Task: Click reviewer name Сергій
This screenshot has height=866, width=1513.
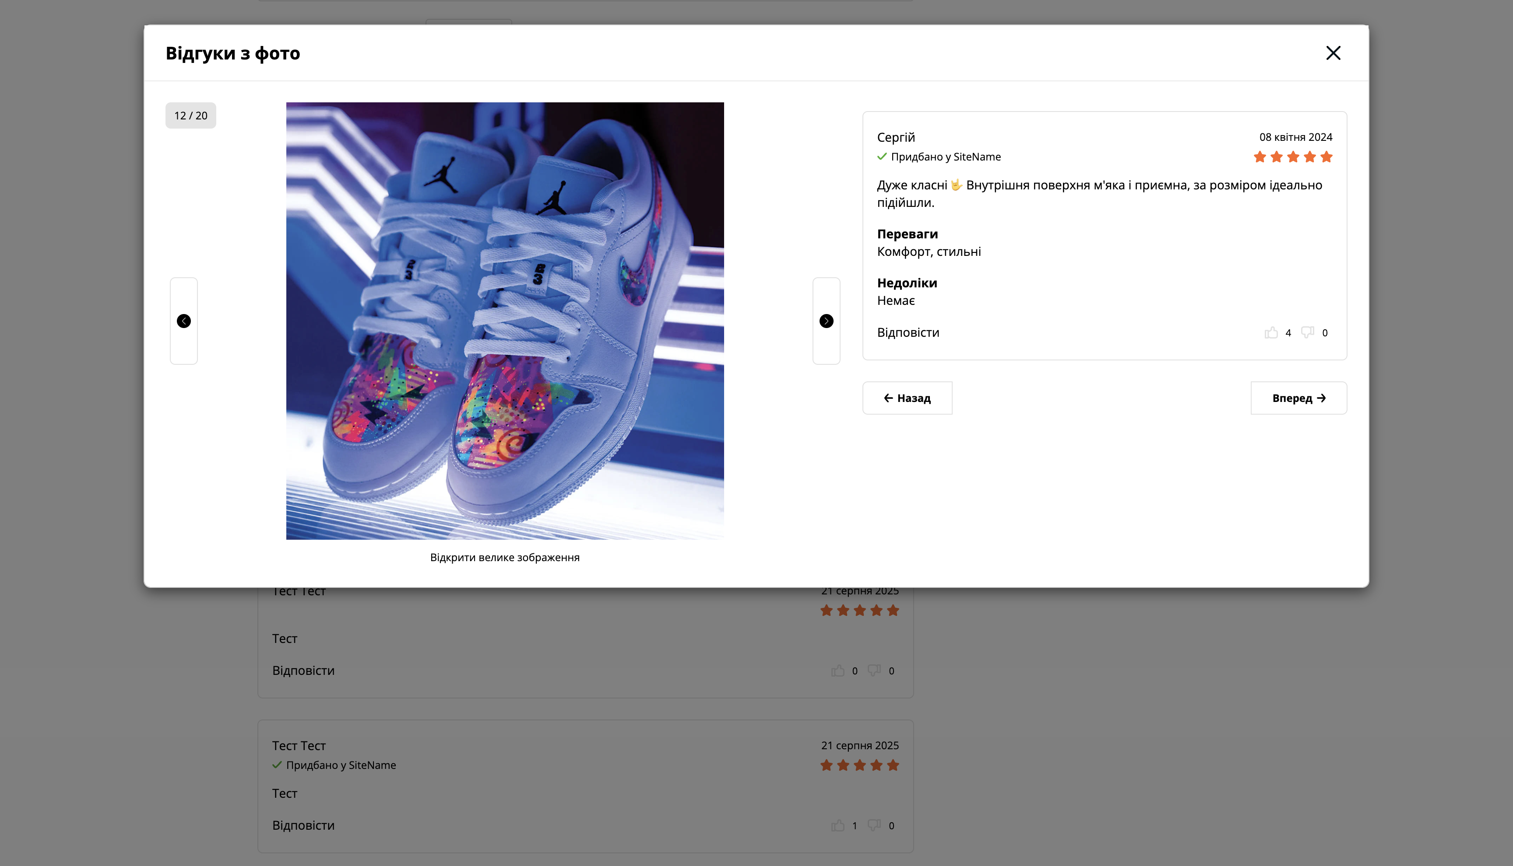Action: click(x=895, y=137)
